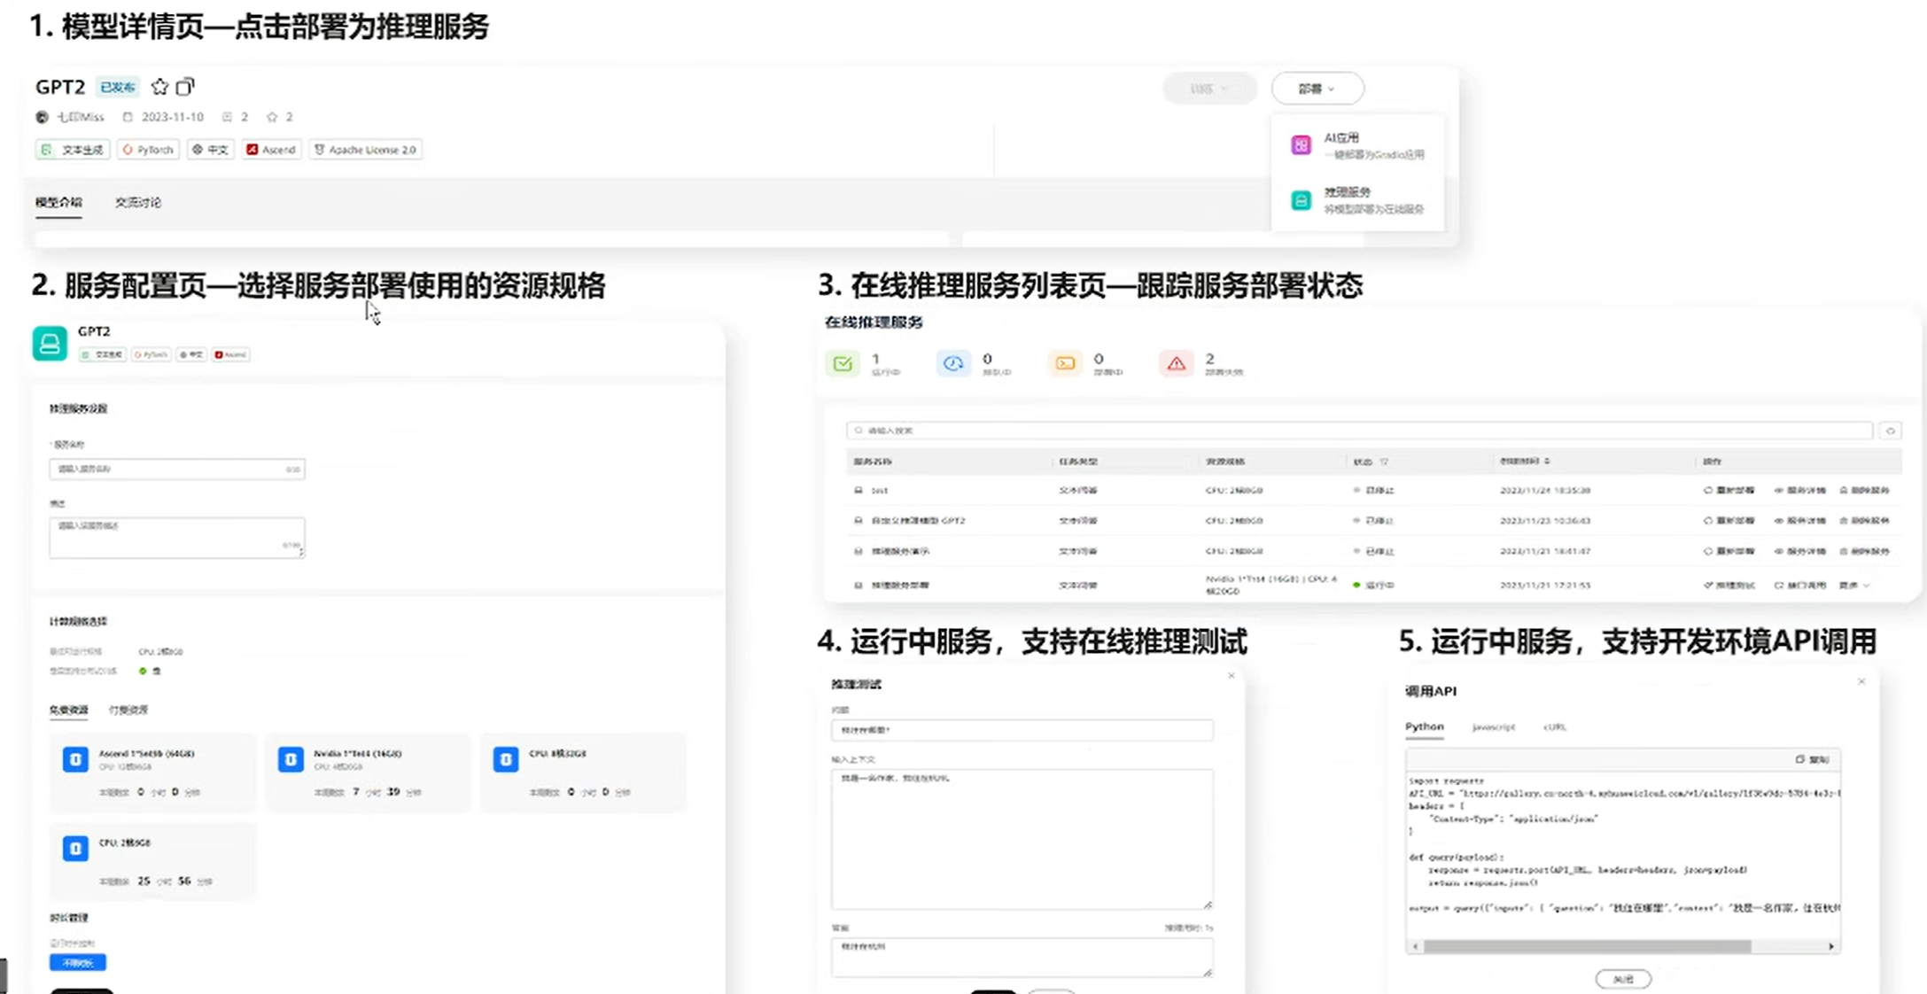Click the horizontal scrollbar under API code
The image size is (1927, 994).
(x=1586, y=946)
